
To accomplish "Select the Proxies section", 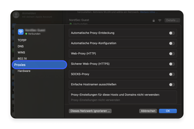I will coord(39,65).
